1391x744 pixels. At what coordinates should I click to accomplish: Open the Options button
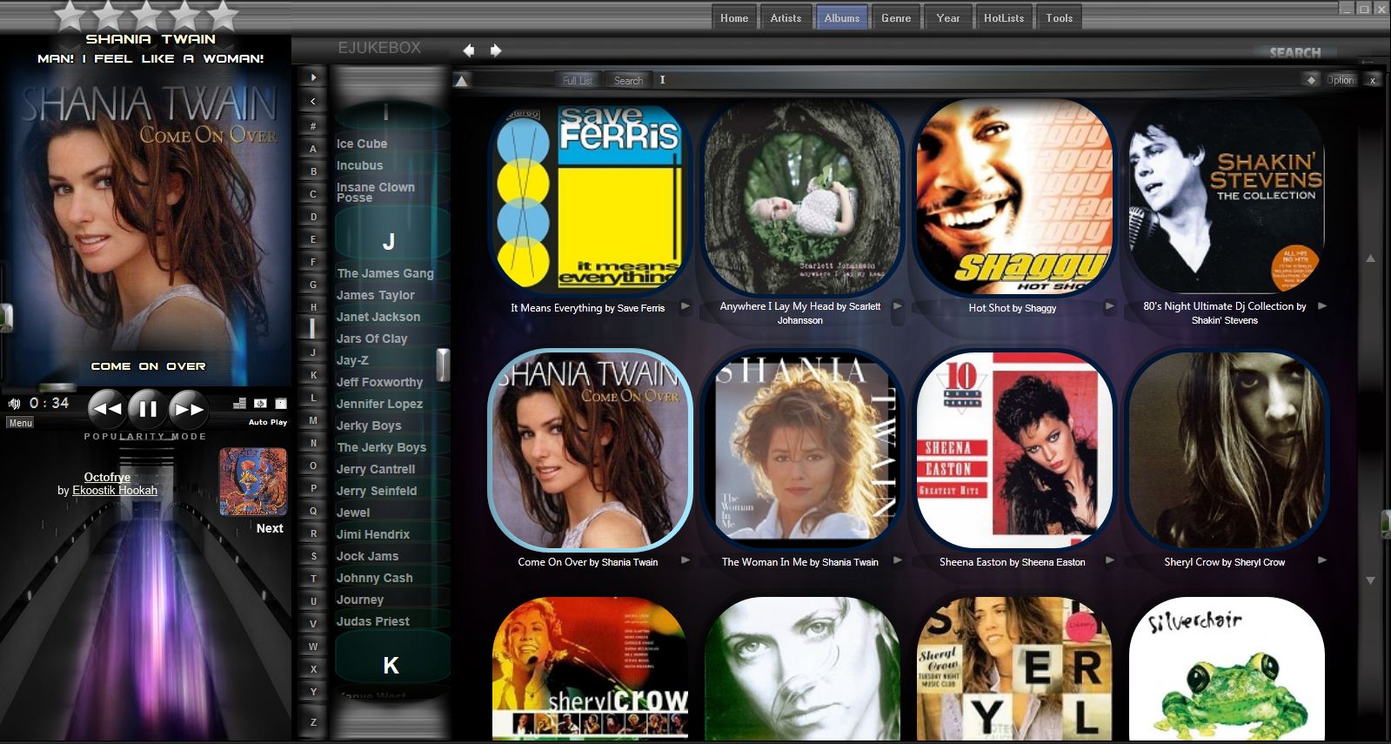1341,80
